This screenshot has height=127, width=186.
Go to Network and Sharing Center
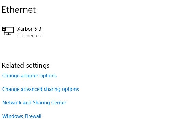coord(34,103)
